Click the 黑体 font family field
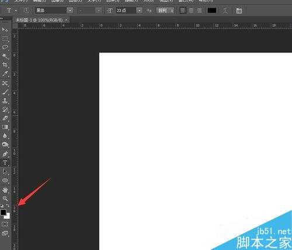This screenshot has width=292, height=250. 51,10
